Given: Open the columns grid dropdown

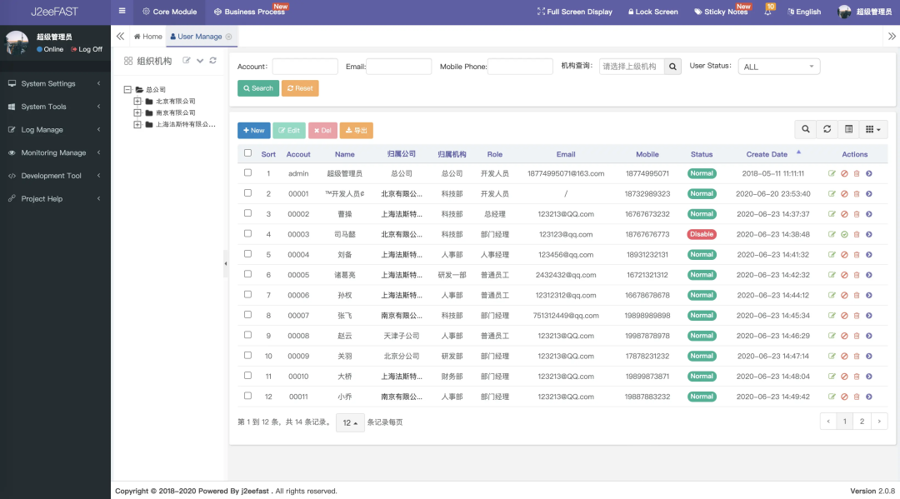Looking at the screenshot, I should pos(872,129).
